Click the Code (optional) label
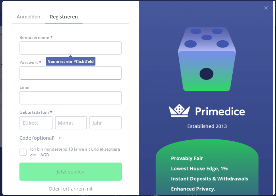The image size is (276, 196). coord(37,138)
